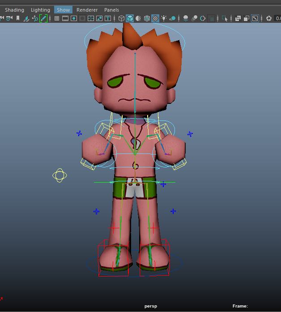Toggle the resolution gate icon
281x312 pixels.
(74, 18)
